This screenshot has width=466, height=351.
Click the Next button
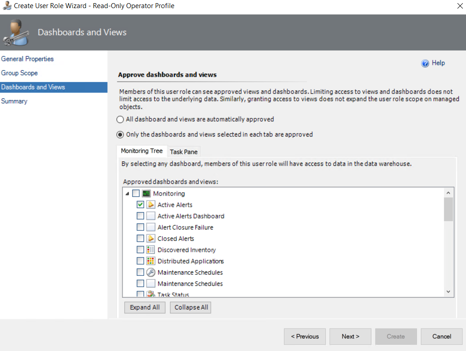click(350, 337)
